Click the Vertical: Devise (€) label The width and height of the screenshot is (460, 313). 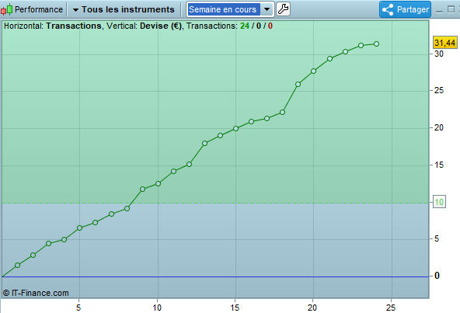click(144, 26)
